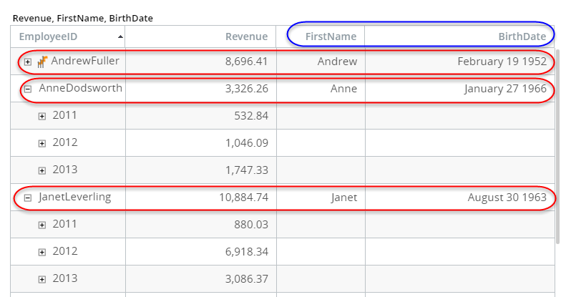Click the FirstName column header
Screen dimensions: 566x297
coord(331,36)
